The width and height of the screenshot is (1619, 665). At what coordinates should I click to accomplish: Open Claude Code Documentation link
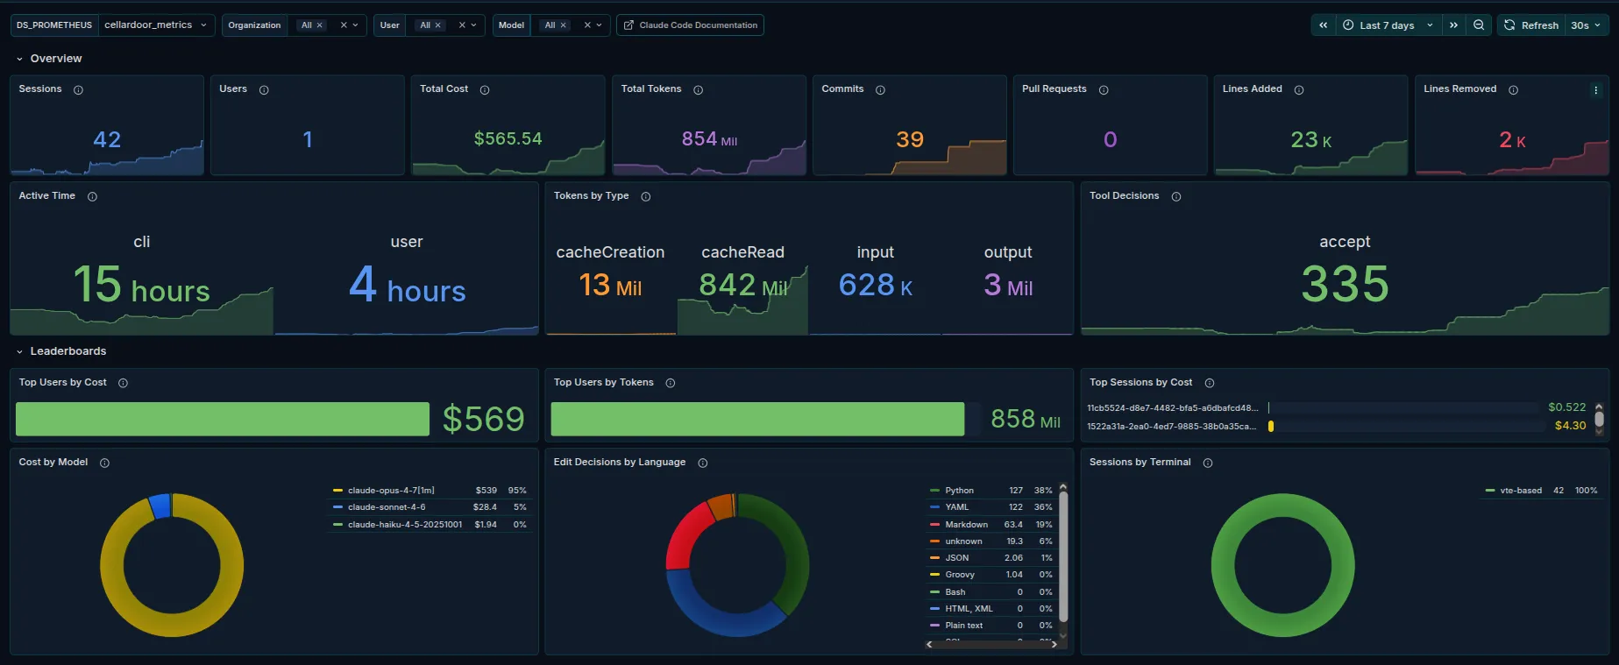tap(690, 25)
